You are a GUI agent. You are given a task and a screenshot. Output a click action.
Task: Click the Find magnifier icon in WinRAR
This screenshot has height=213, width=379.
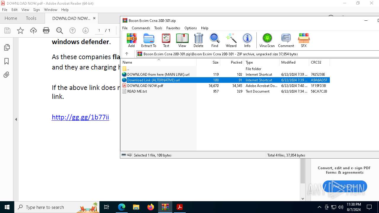pos(215,40)
